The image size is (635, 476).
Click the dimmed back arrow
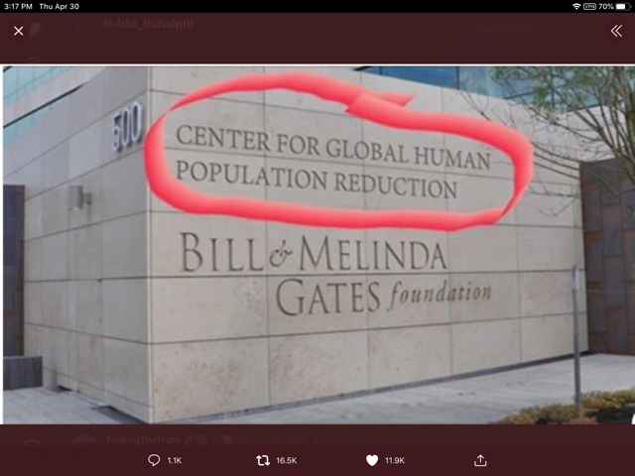point(79,29)
